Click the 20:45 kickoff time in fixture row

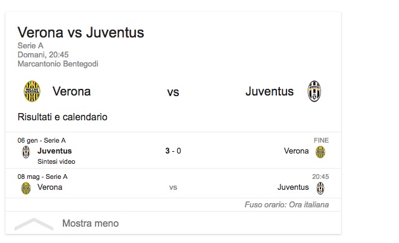click(320, 177)
